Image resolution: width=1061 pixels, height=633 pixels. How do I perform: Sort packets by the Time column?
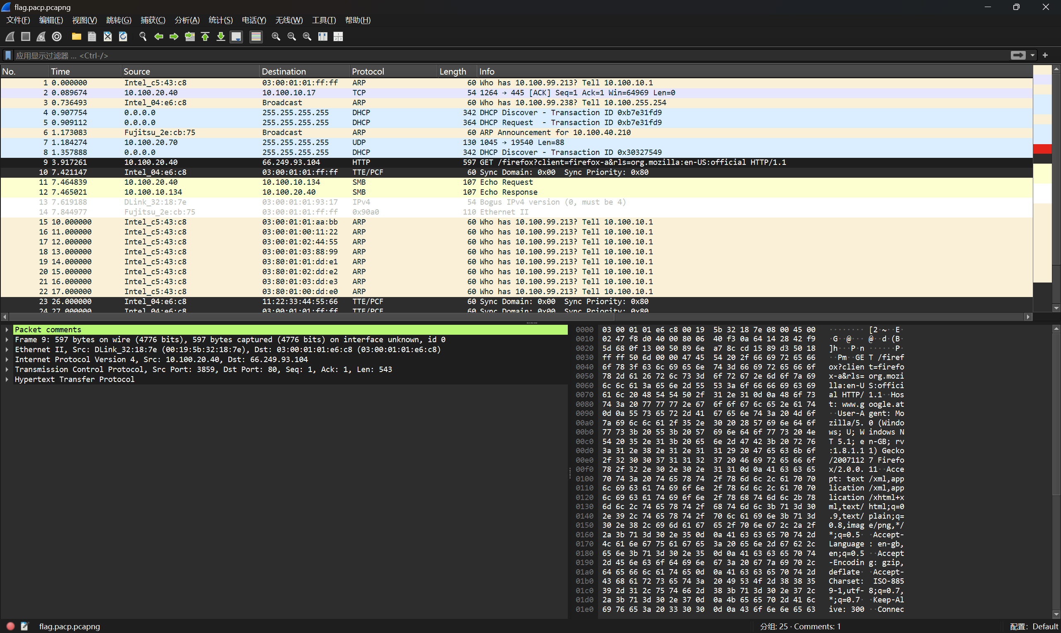click(85, 71)
